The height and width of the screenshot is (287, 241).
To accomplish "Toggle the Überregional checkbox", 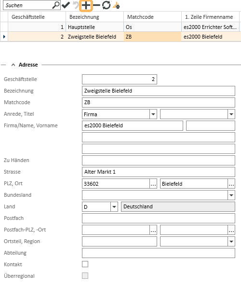I will pyautogui.click(x=85, y=275).
